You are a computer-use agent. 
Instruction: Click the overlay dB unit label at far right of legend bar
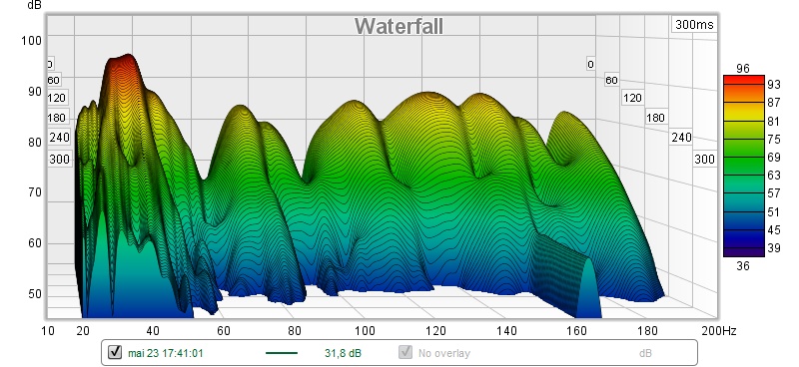pyautogui.click(x=645, y=353)
